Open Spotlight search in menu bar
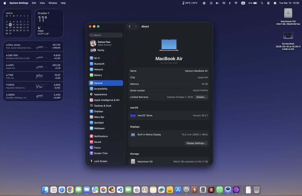 pos(262,3)
